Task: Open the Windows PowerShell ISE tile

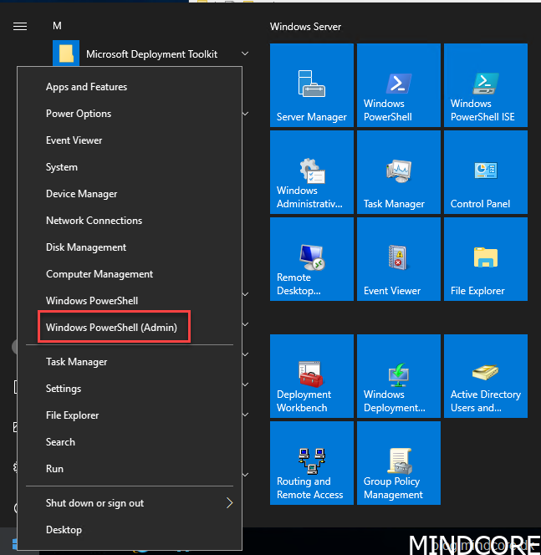Action: click(486, 85)
